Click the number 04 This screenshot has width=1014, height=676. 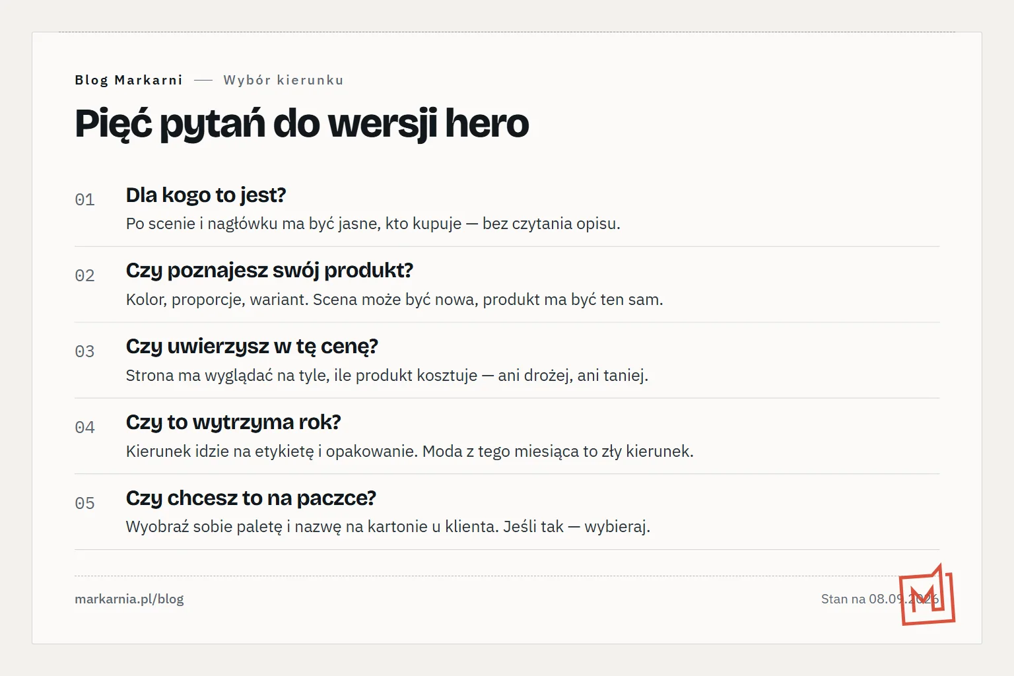pos(84,427)
